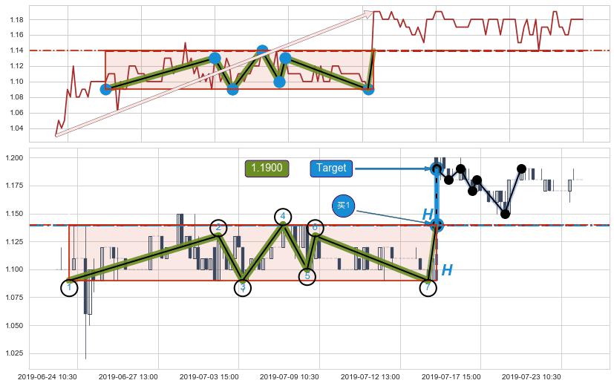Click the '2019-06-24 10:30' date axis label
Viewport: 614px width, 386px height.
click(x=47, y=377)
